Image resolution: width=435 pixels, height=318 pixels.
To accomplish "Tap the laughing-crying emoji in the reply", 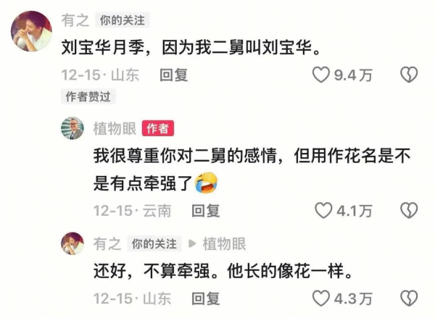I will (206, 183).
